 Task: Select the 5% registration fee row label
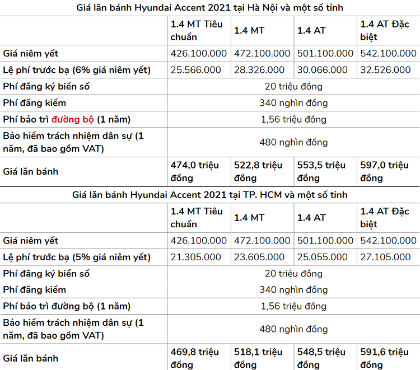point(77,257)
